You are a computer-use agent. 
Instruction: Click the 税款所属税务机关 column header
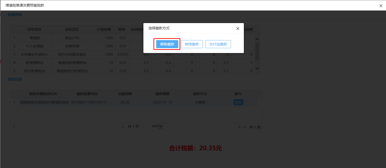pos(43,94)
